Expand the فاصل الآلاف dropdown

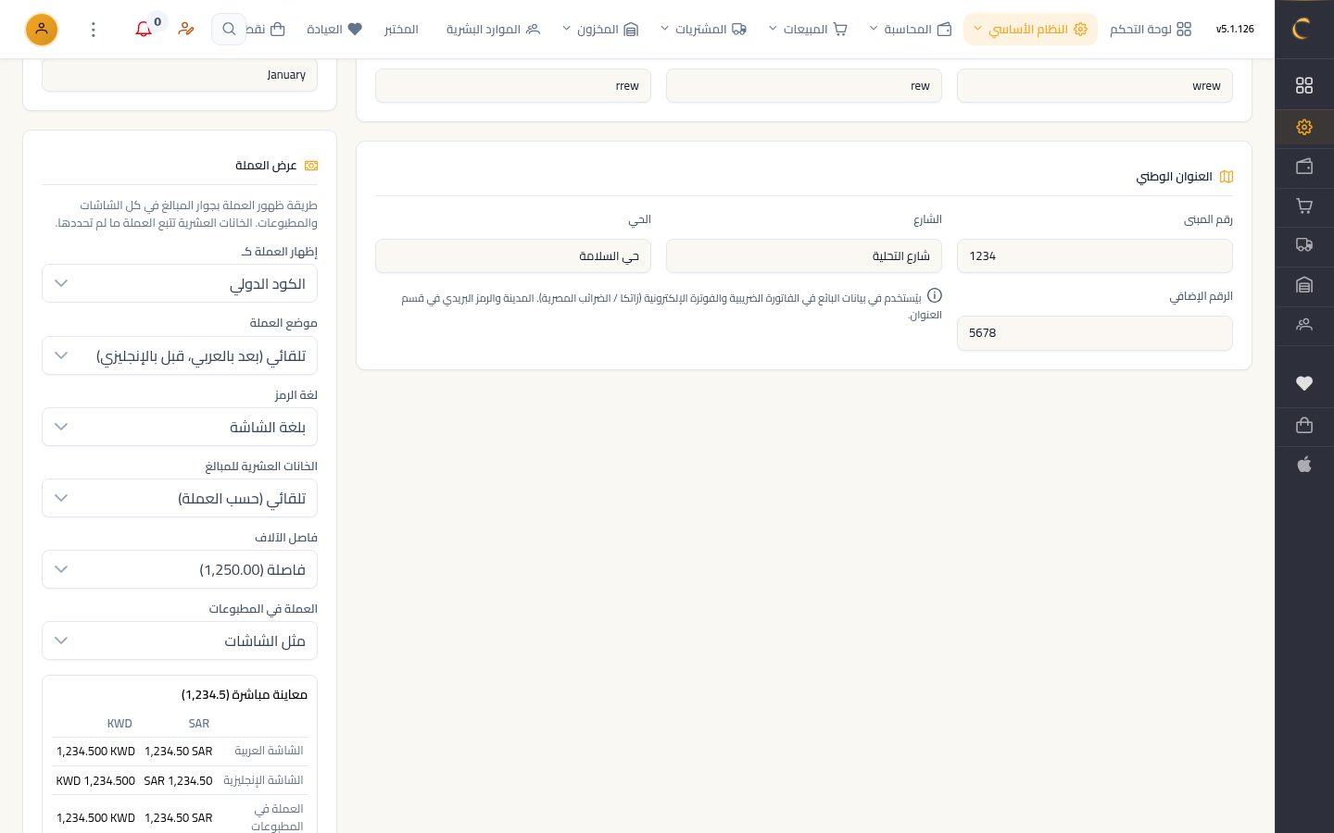click(180, 569)
